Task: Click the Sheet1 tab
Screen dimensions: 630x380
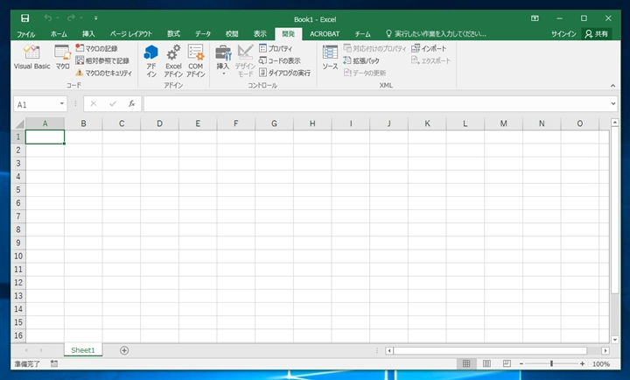Action: tap(83, 350)
